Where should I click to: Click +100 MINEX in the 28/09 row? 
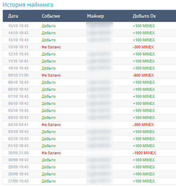tap(144, 174)
